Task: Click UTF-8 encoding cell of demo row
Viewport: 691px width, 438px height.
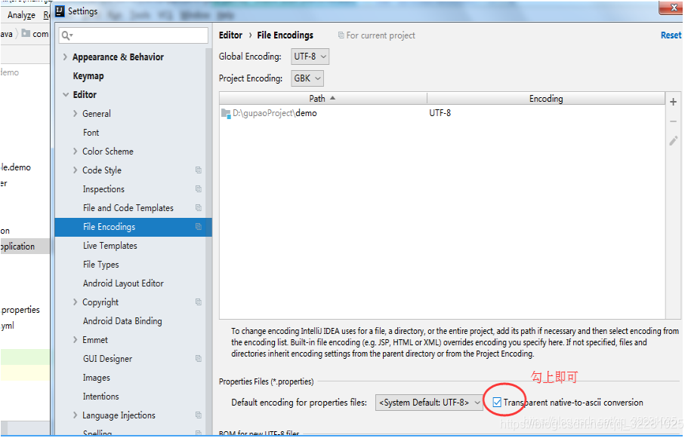Action: (440, 113)
